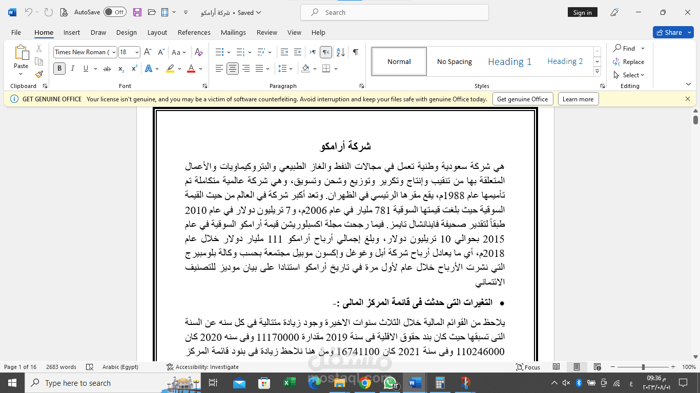Click the Clear All Formatting icon
The height and width of the screenshot is (393, 700).
[199, 52]
